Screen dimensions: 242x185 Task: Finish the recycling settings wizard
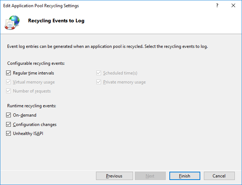(x=185, y=176)
